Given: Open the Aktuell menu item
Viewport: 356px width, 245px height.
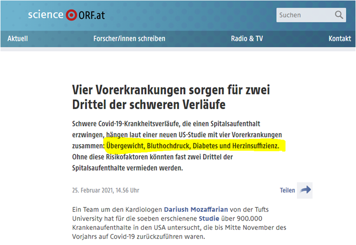Looking at the screenshot, I should pos(18,39).
